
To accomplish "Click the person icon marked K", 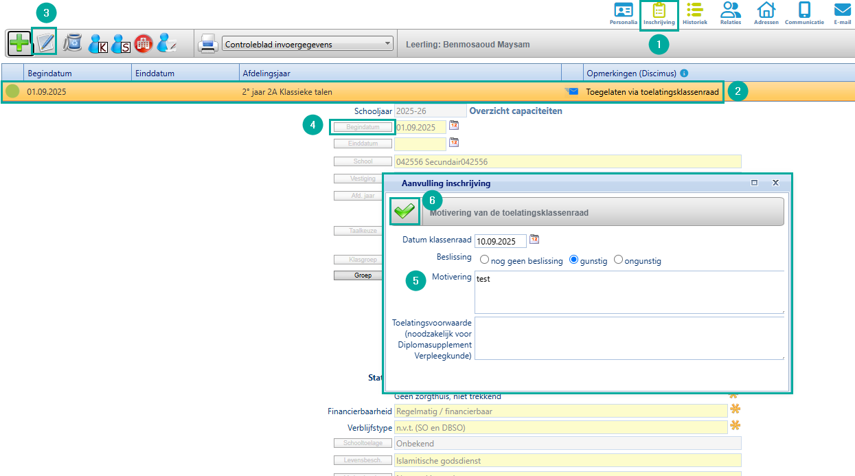I will point(98,44).
